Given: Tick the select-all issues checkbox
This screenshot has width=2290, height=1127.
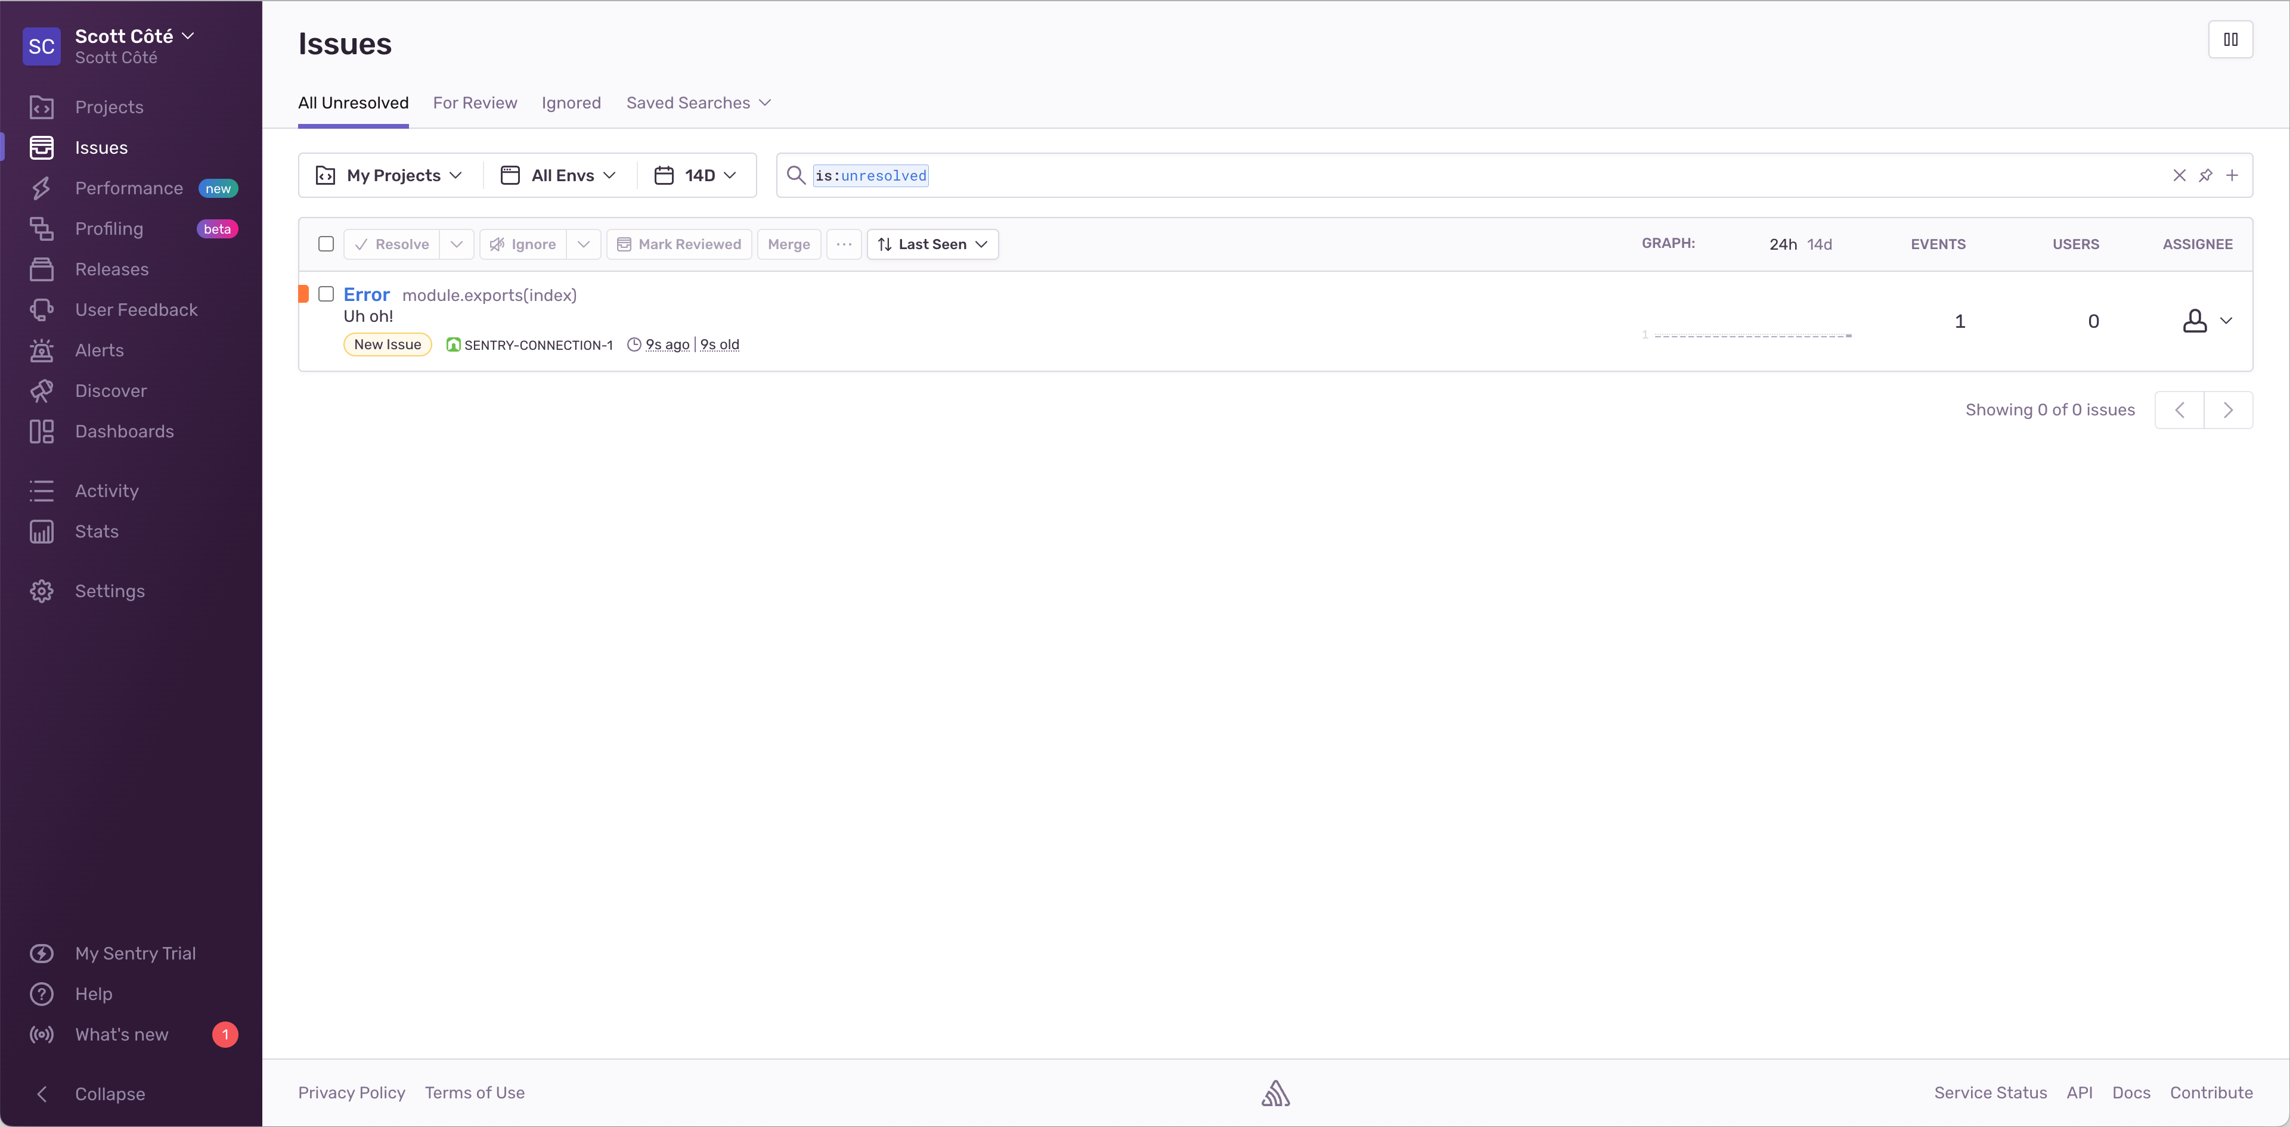Looking at the screenshot, I should pyautogui.click(x=326, y=244).
